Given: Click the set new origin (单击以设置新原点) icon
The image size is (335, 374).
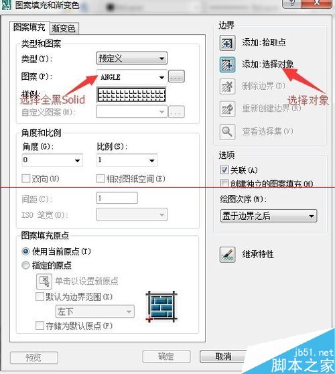Looking at the screenshot, I should (x=44, y=282).
